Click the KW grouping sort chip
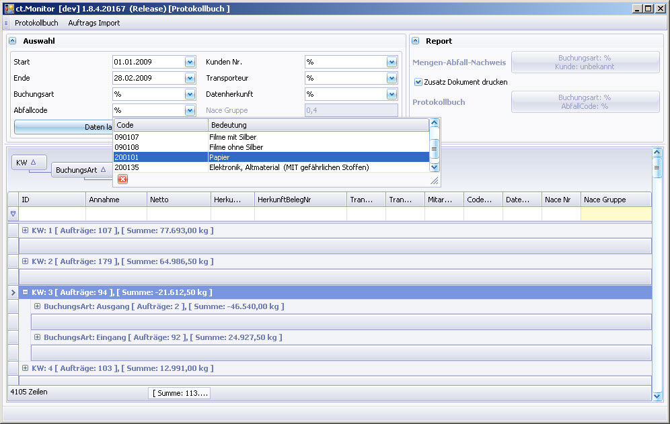670x424 pixels. (30, 163)
